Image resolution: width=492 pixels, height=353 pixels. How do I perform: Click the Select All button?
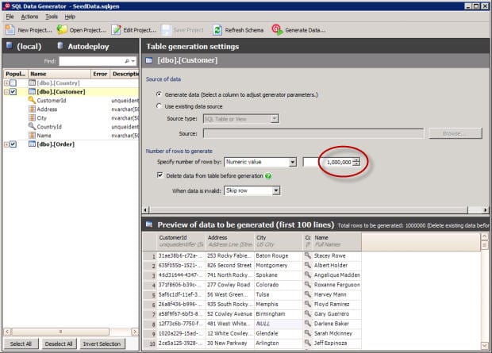coord(21,344)
